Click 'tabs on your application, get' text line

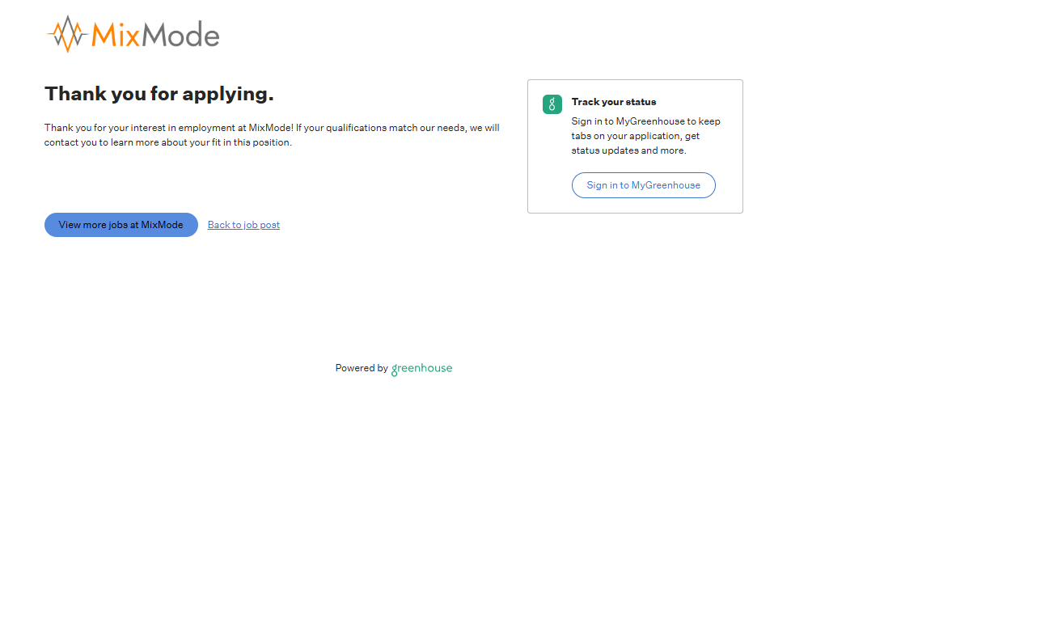click(x=635, y=136)
